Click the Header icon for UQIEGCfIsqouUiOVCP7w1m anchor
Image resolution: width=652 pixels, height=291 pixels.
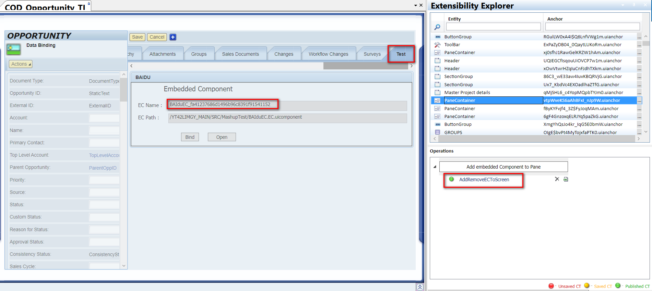437,61
